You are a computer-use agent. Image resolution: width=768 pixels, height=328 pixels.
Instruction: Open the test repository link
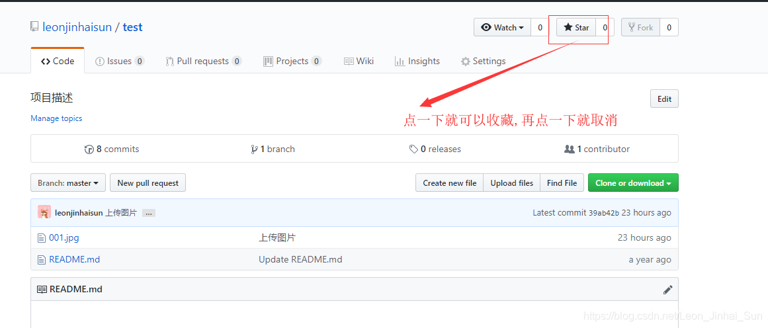[133, 27]
